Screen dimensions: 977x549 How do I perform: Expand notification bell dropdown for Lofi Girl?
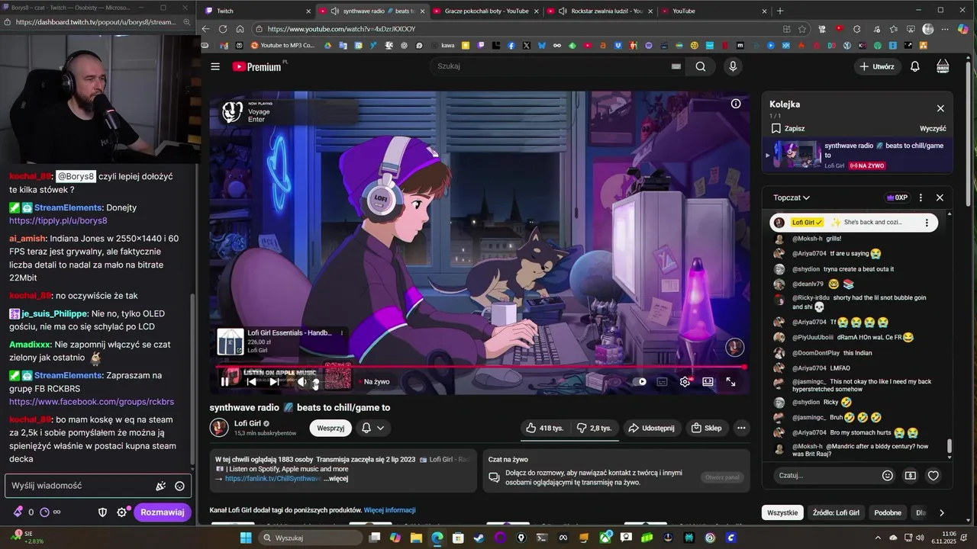[373, 428]
